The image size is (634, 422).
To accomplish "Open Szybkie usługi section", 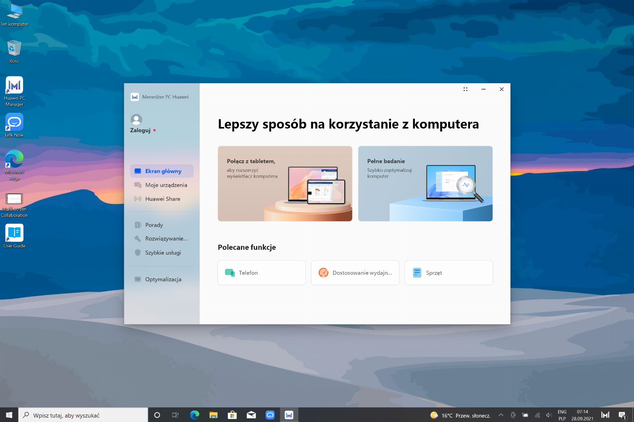I will click(x=162, y=253).
